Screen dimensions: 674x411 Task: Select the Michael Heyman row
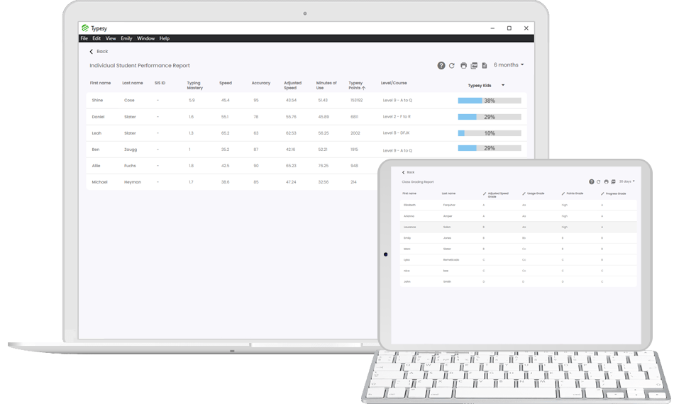pos(232,182)
